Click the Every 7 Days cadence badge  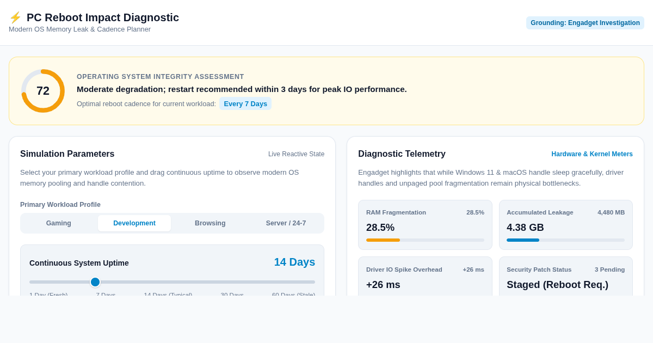pyautogui.click(x=245, y=103)
